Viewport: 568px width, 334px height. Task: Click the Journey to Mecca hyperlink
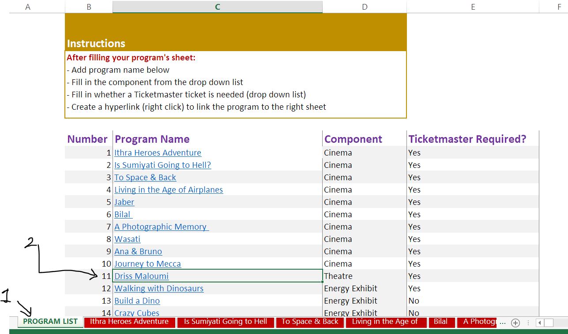(147, 264)
